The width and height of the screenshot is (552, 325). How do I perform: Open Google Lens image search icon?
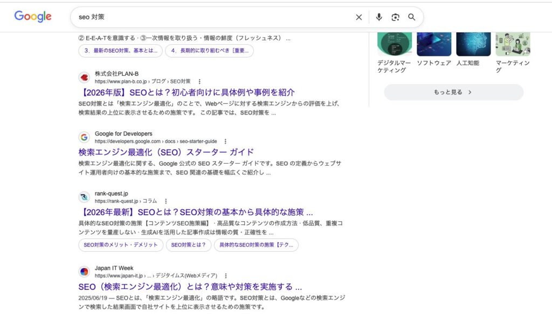point(395,17)
